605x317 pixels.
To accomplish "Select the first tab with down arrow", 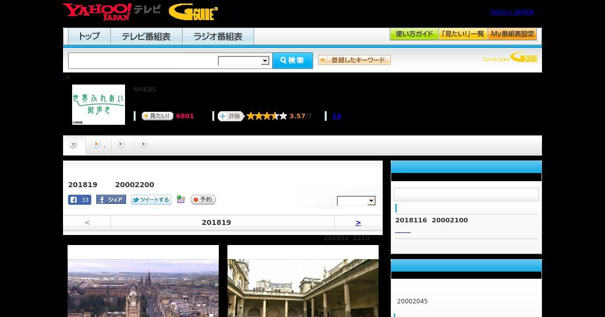I will 74,145.
